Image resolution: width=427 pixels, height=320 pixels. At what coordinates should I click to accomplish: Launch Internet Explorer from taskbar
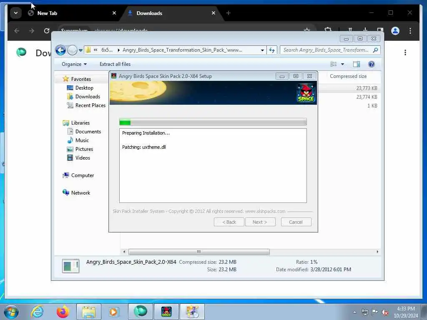click(37, 312)
